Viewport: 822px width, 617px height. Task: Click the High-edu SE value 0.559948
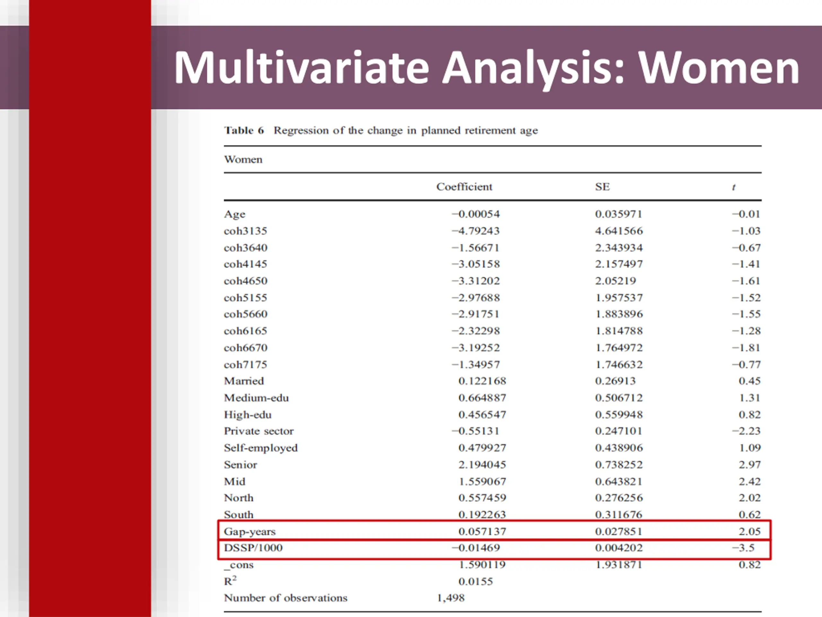619,415
